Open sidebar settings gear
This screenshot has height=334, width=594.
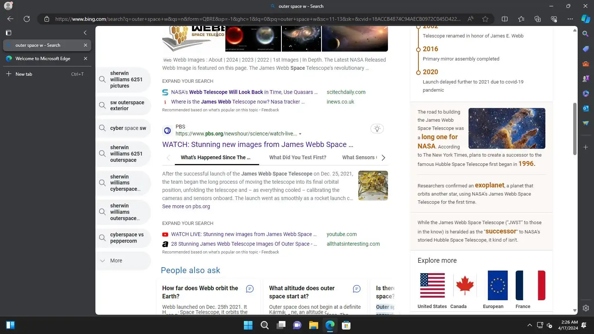tap(586, 308)
